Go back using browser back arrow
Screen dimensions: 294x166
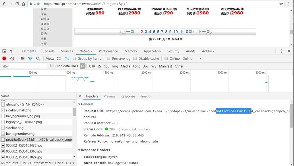pos(4,4)
